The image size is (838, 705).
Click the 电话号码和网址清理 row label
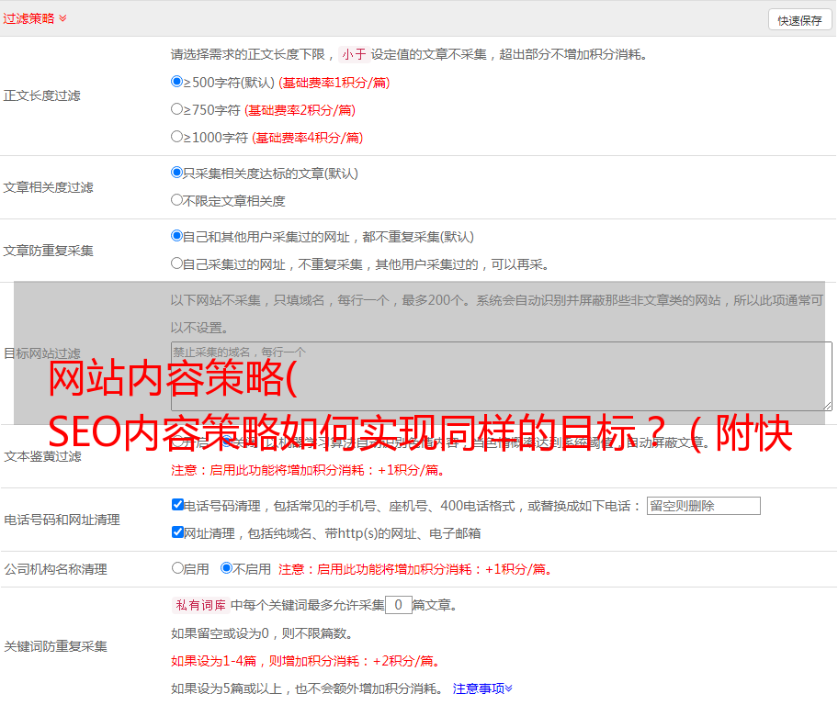[x=62, y=520]
